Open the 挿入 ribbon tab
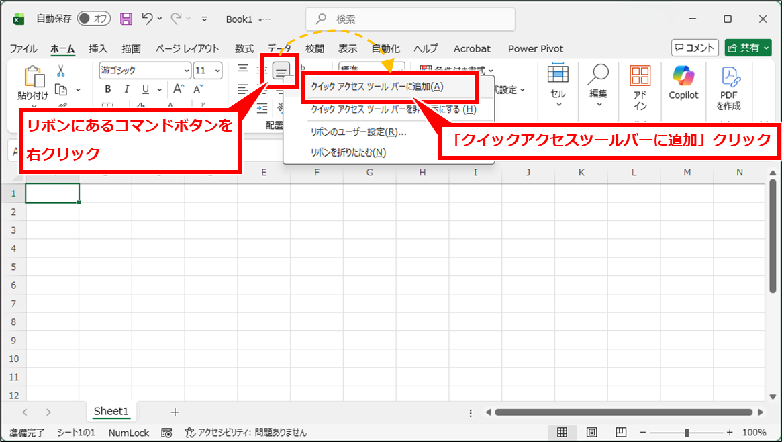The image size is (784, 442). tap(98, 48)
